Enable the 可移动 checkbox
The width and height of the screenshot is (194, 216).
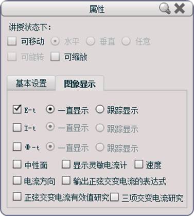point(12,41)
